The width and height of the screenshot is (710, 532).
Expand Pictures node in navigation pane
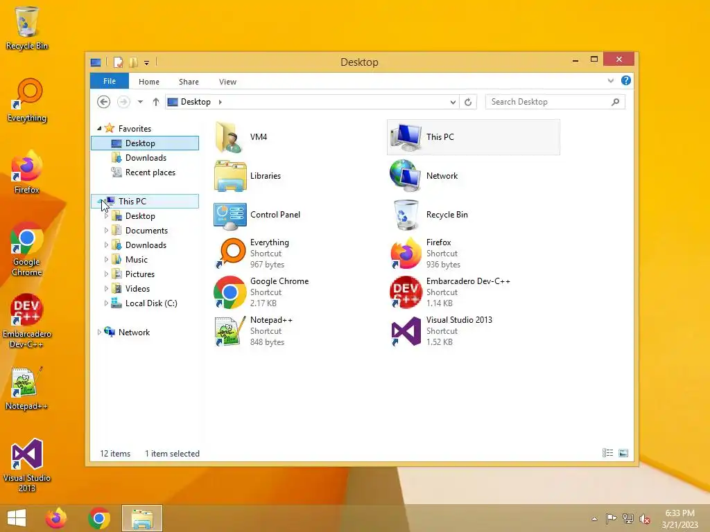point(106,274)
